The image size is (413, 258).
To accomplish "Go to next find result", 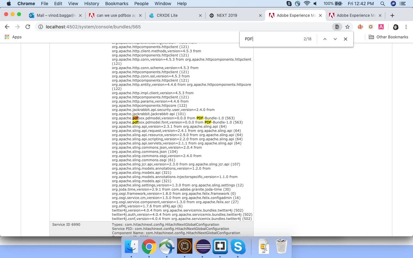I will (335, 39).
